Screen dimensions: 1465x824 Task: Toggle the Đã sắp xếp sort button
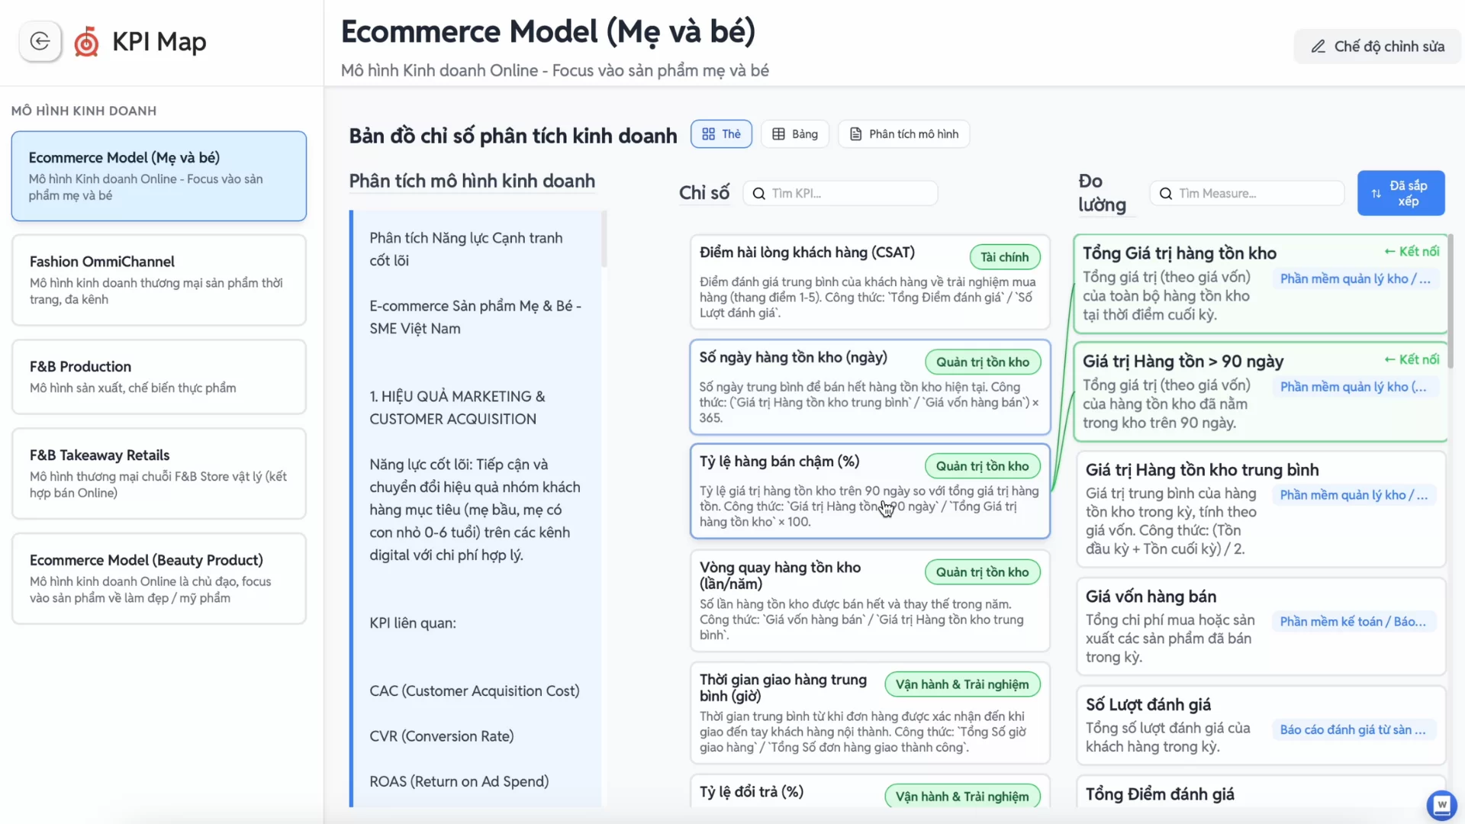[1400, 193]
